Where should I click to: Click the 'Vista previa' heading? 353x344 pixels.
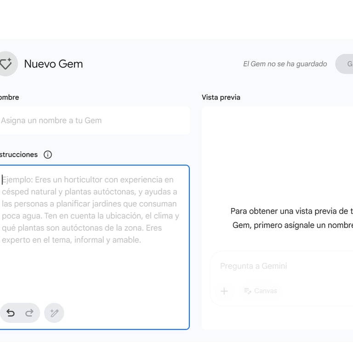click(x=221, y=97)
